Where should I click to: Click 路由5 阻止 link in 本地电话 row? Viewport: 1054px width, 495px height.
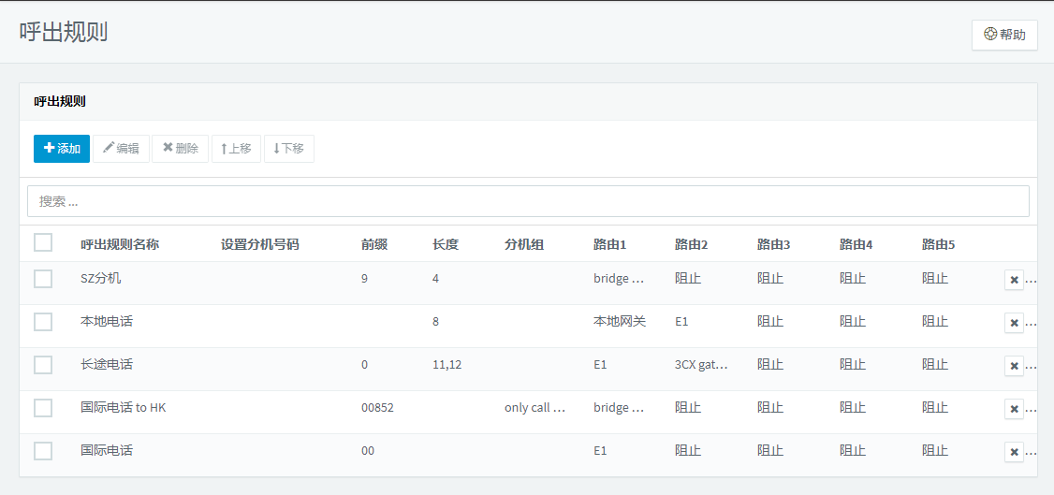coord(935,322)
